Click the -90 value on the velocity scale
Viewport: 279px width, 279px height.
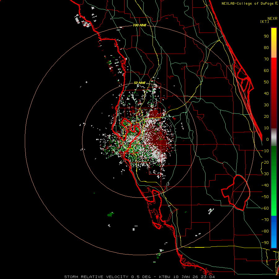coord(265,243)
